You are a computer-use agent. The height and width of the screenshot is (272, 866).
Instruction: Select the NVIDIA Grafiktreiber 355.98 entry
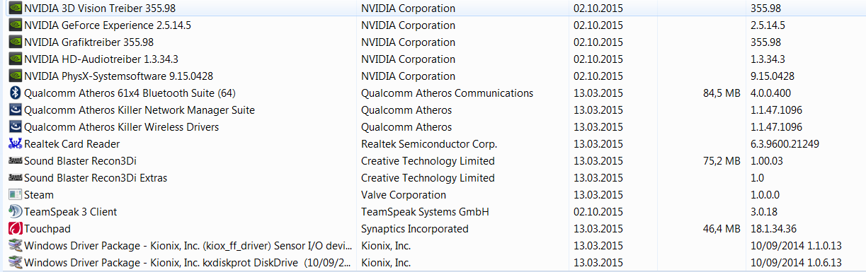point(433,42)
